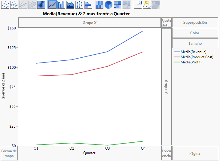Click the Grupo X drop zone
This screenshot has height=161, width=220.
(x=90, y=23)
